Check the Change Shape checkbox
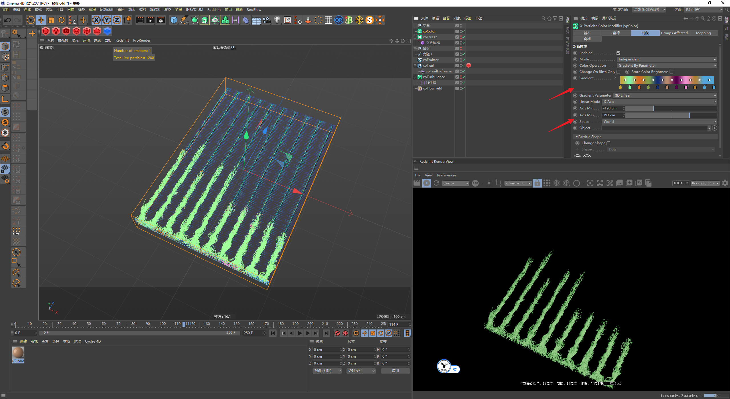Screen dimensions: 730x399 pos(608,143)
